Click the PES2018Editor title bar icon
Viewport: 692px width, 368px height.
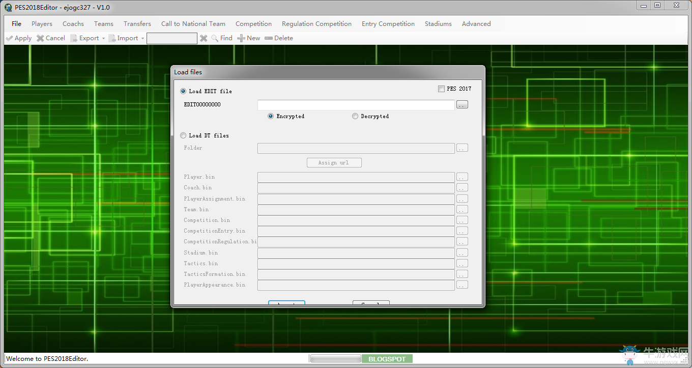tap(8, 7)
